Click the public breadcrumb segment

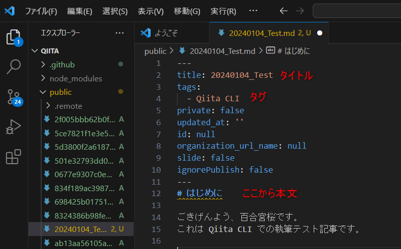pyautogui.click(x=155, y=51)
